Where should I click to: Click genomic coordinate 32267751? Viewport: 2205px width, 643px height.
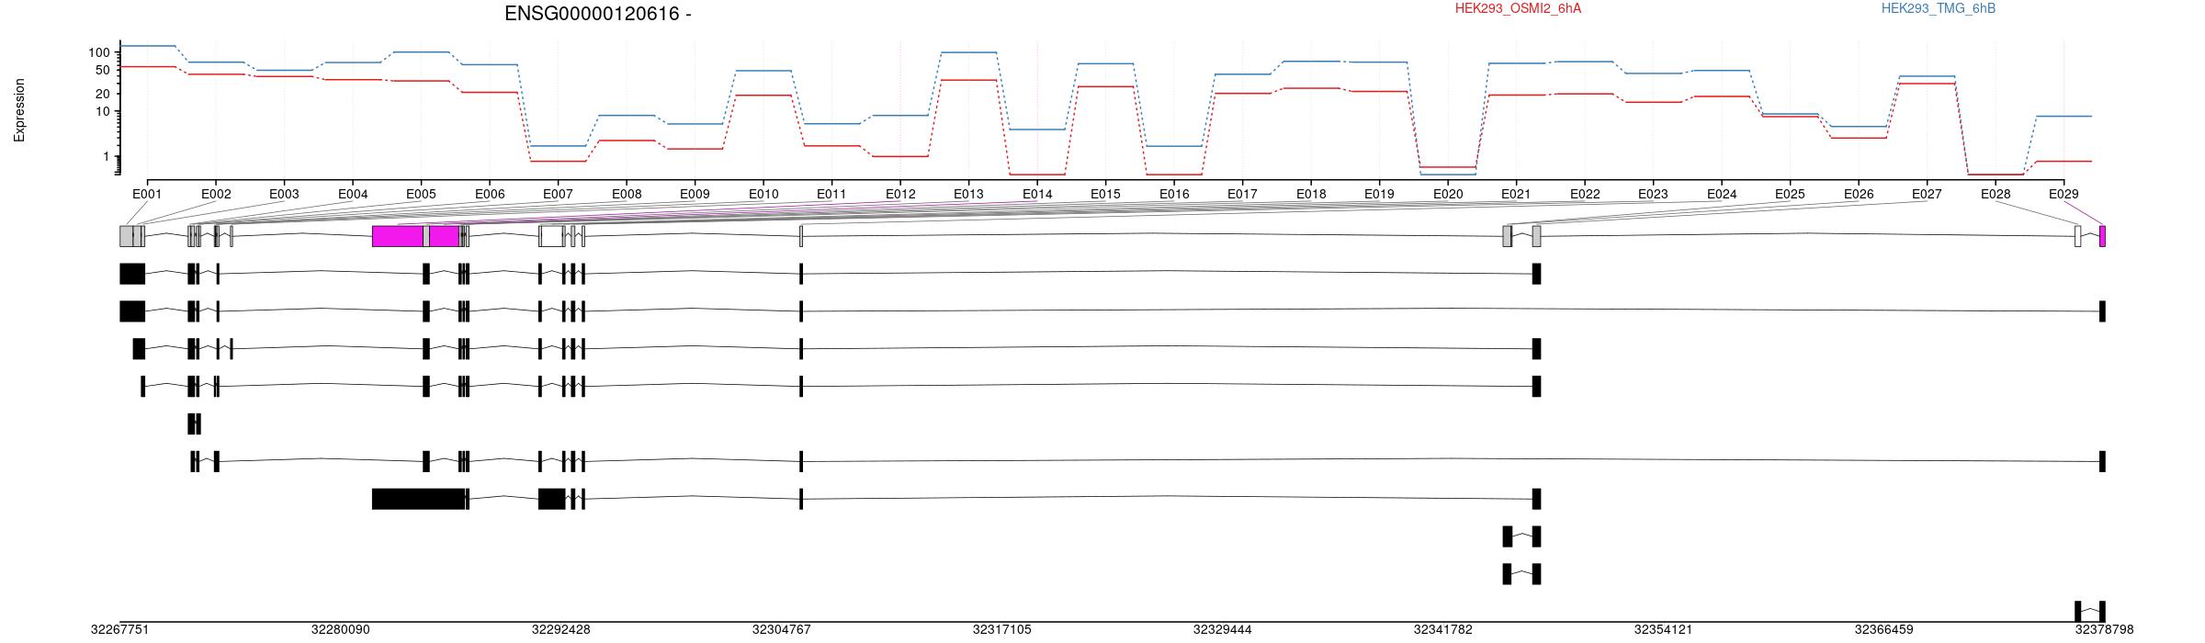pos(119,630)
